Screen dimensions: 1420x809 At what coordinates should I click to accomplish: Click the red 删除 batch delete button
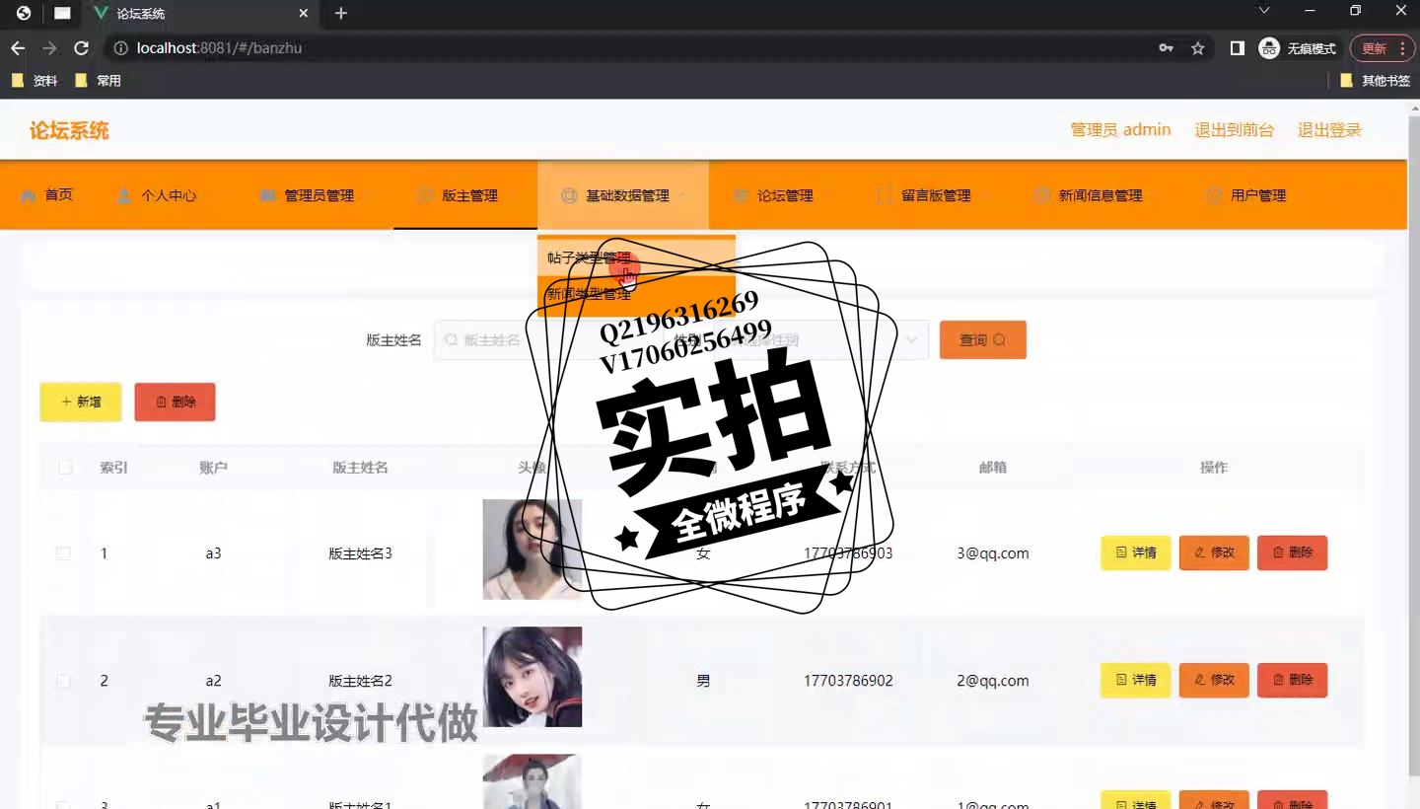pyautogui.click(x=175, y=402)
